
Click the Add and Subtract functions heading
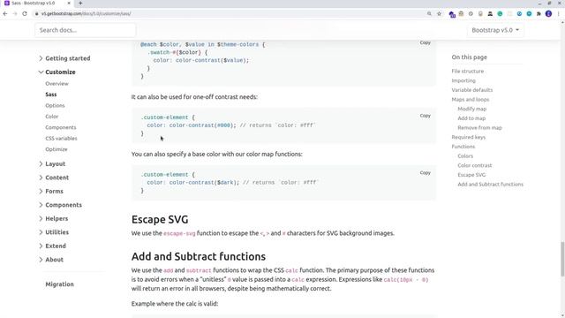[199, 256]
